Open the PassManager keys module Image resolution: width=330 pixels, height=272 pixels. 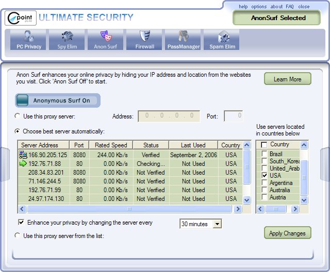183,40
